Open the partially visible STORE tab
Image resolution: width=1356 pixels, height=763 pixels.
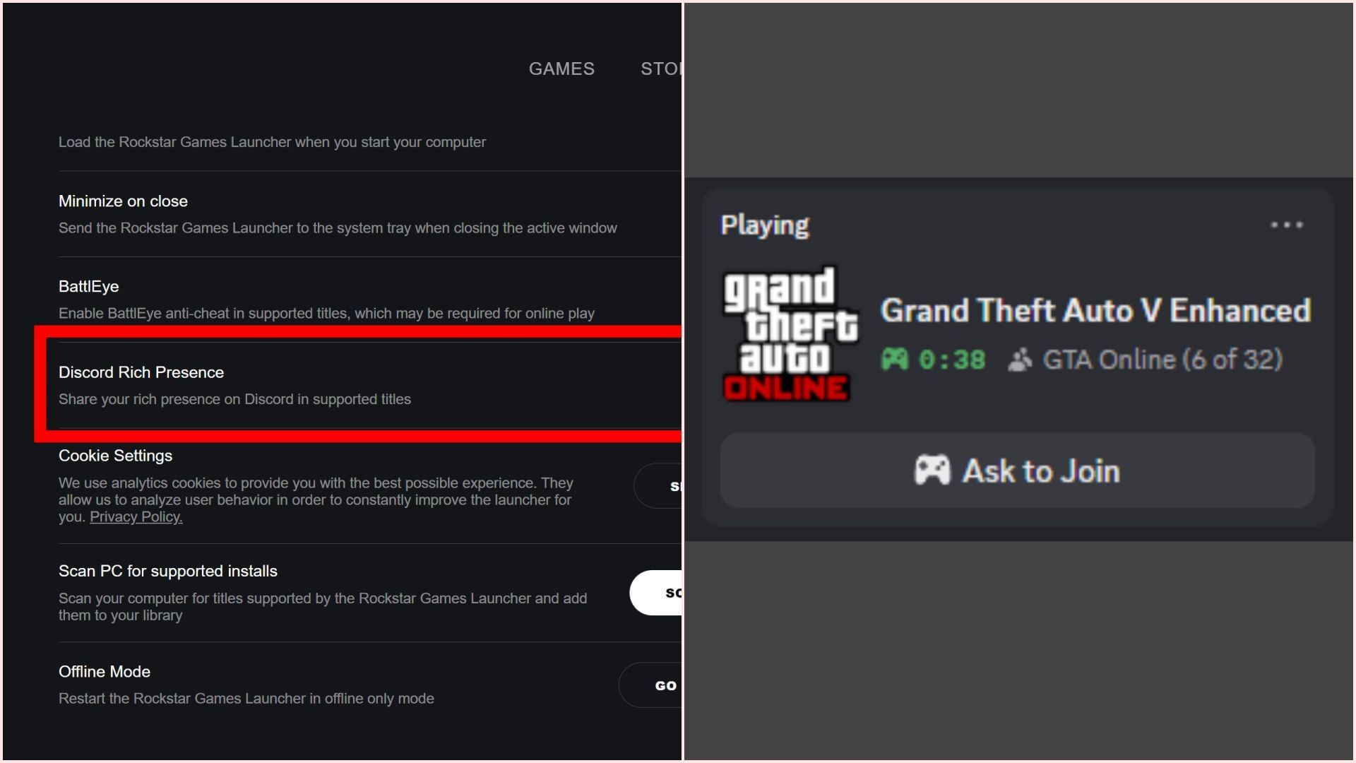click(x=660, y=69)
